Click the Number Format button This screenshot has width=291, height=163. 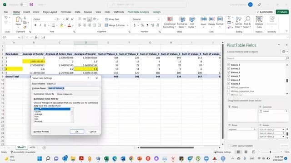pos(41,132)
